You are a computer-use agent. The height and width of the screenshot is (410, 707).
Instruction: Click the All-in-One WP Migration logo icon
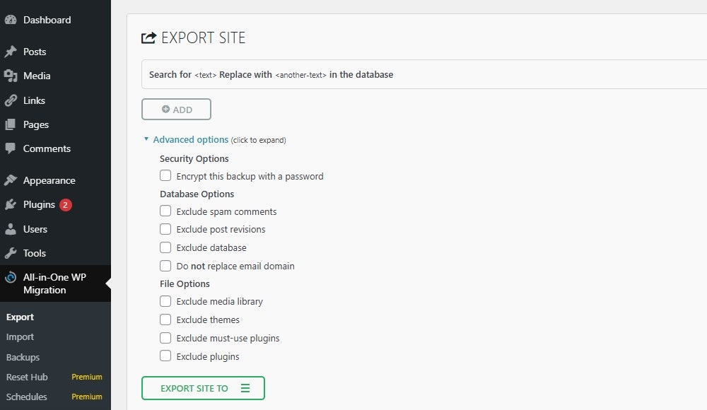pyautogui.click(x=11, y=277)
